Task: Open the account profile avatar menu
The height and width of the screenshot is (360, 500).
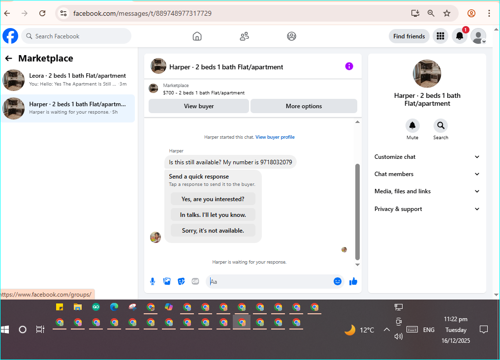Action: (478, 36)
